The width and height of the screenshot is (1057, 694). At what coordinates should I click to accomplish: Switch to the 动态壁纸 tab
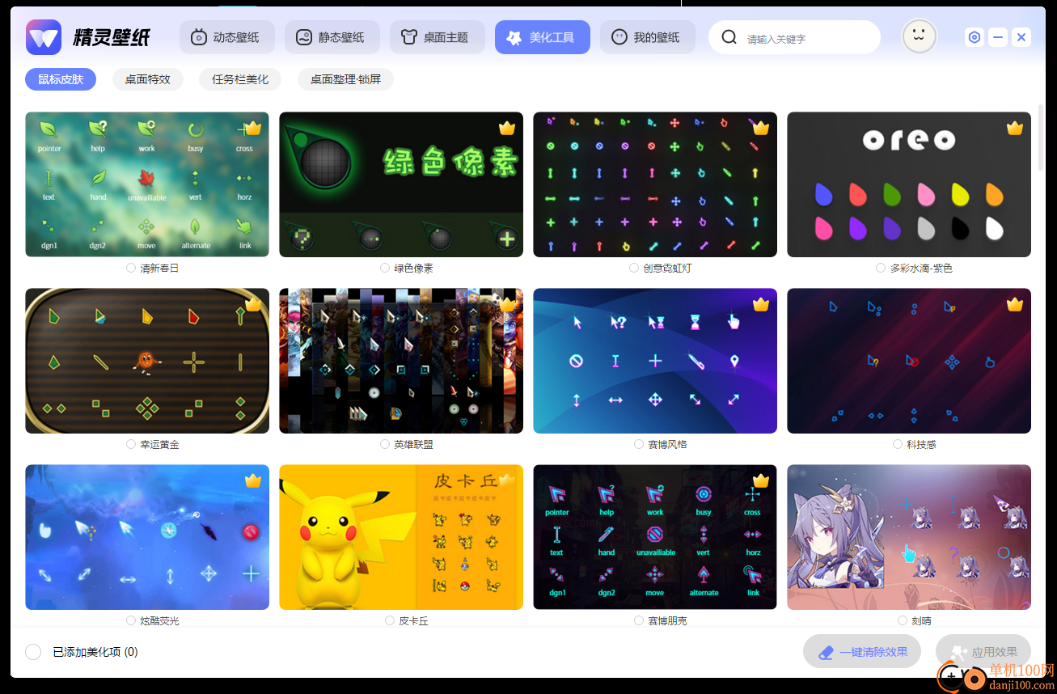227,37
